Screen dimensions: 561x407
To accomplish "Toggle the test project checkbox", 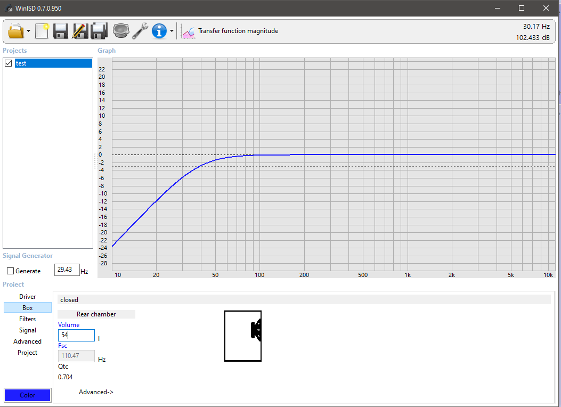I will pos(9,63).
